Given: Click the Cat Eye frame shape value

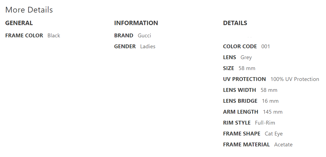Looking at the screenshot, I should click(274, 134).
